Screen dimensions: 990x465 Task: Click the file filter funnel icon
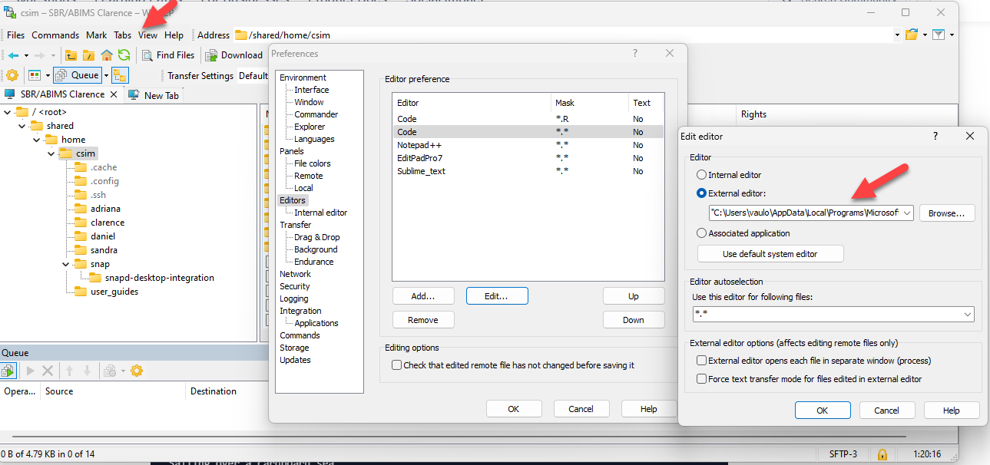[x=938, y=35]
